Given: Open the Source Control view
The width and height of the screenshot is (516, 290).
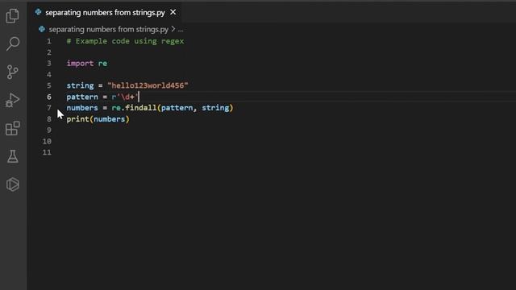Looking at the screenshot, I should (x=13, y=72).
